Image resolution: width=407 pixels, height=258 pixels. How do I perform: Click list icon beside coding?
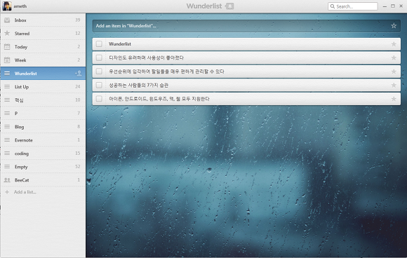(7, 154)
